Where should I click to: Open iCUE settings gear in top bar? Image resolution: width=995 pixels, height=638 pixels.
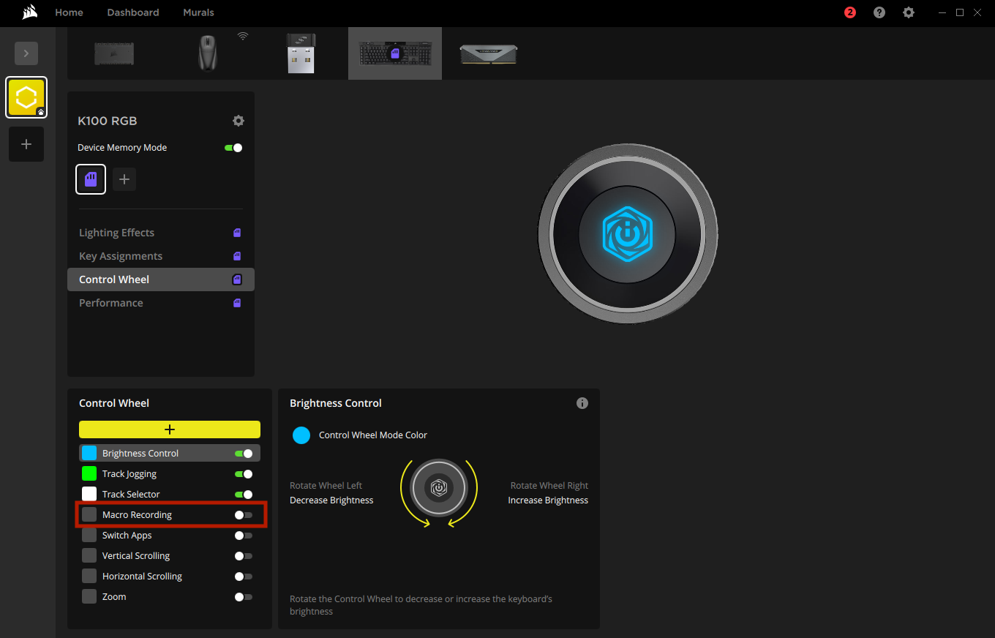909,12
